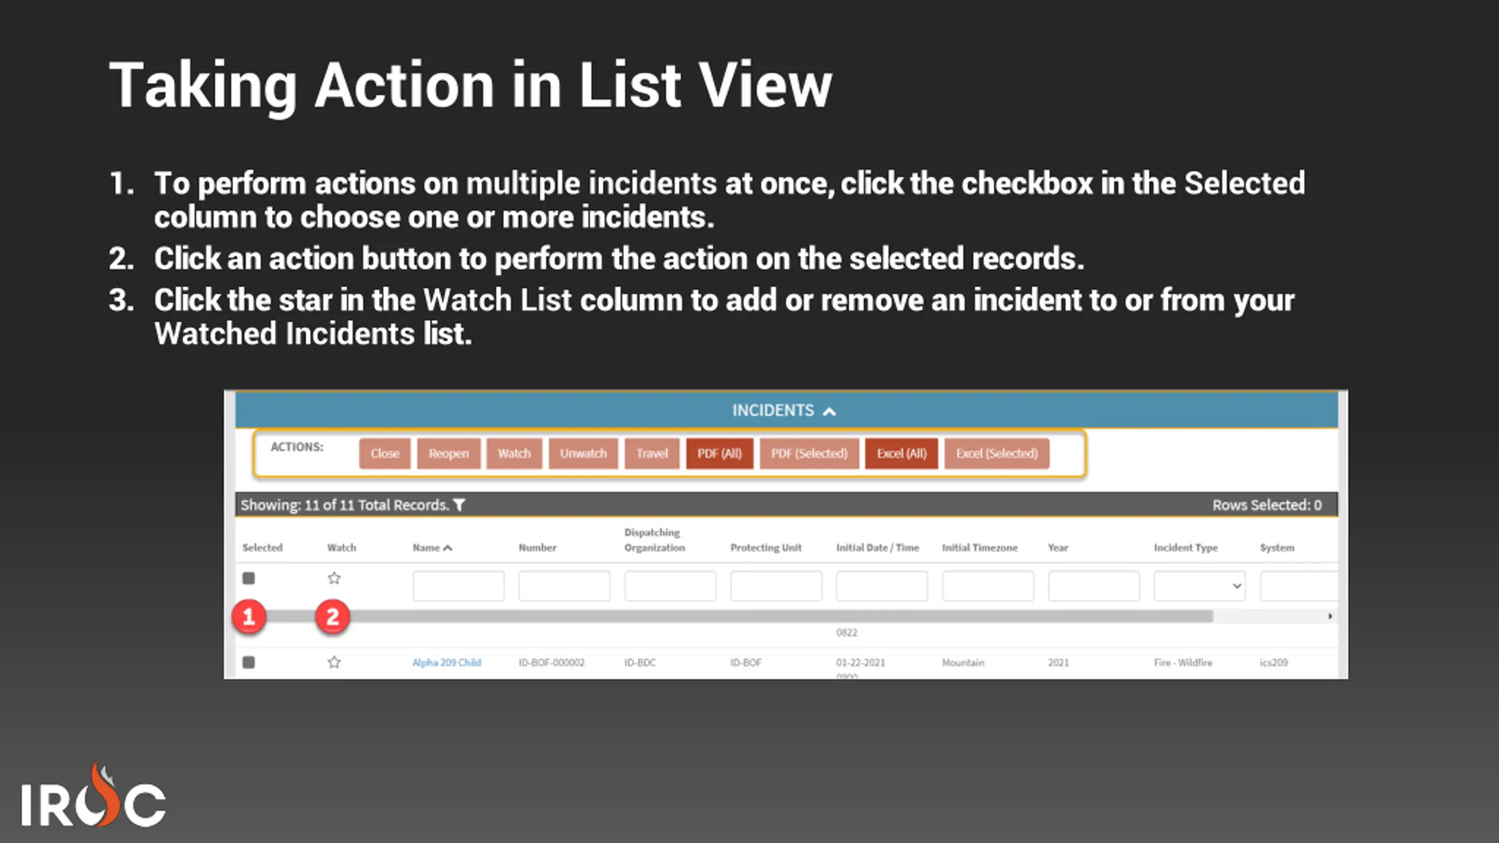Click the filter funnel icon beside Total Records
The image size is (1499, 843).
tap(460, 505)
